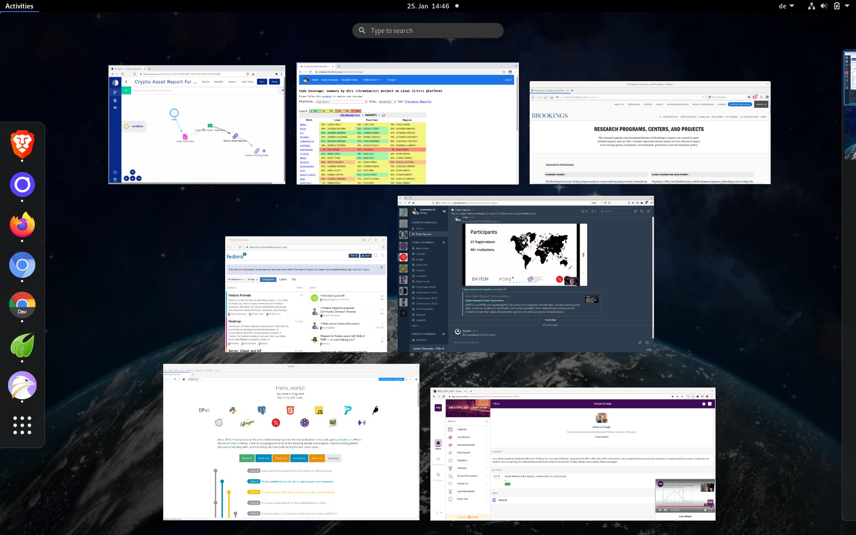The height and width of the screenshot is (535, 856).
Task: Open Export in Proxeus workflow header
Action: (x=232, y=82)
